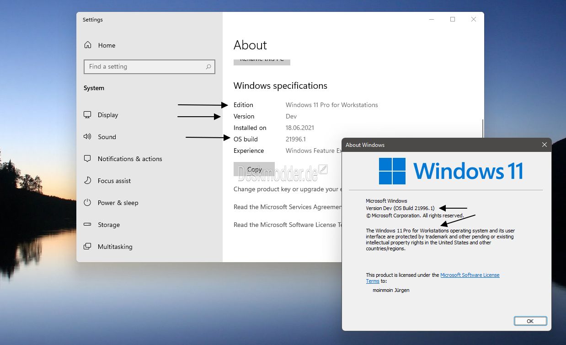Click the Power & sleep icon
This screenshot has height=345, width=566.
click(87, 203)
